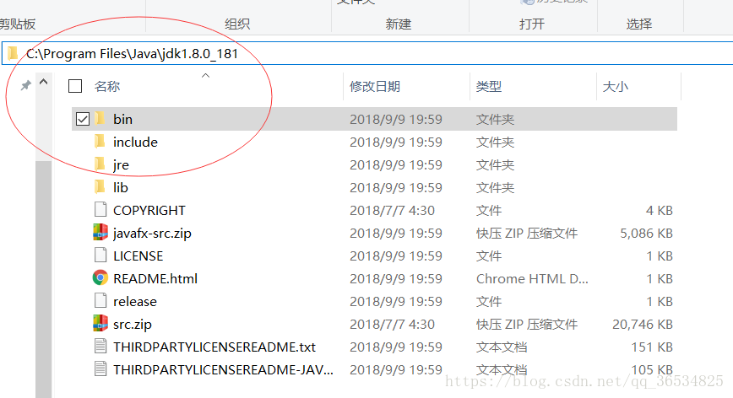Select the COPYRIGHT file name
Screen dimensions: 733x398
click(x=149, y=211)
